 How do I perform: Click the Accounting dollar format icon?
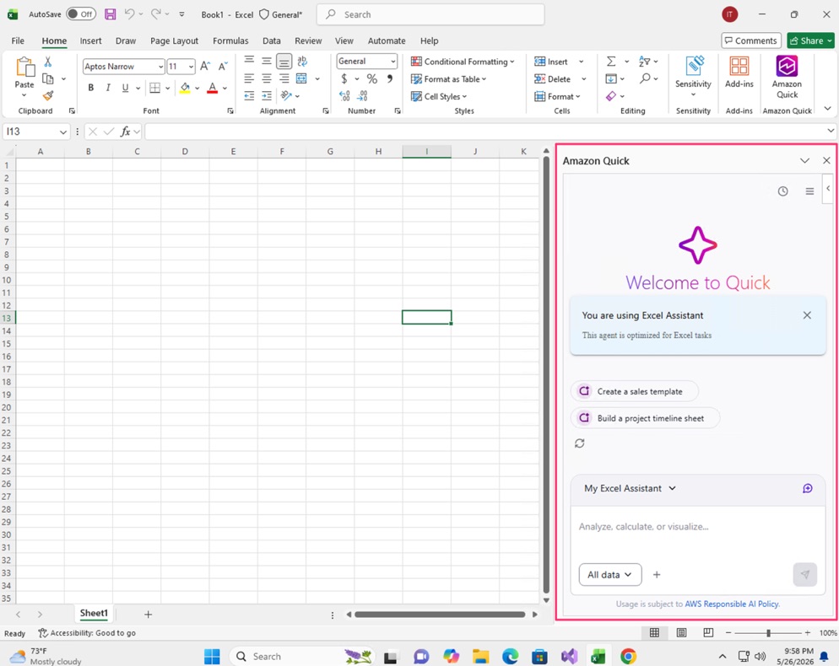click(x=344, y=79)
